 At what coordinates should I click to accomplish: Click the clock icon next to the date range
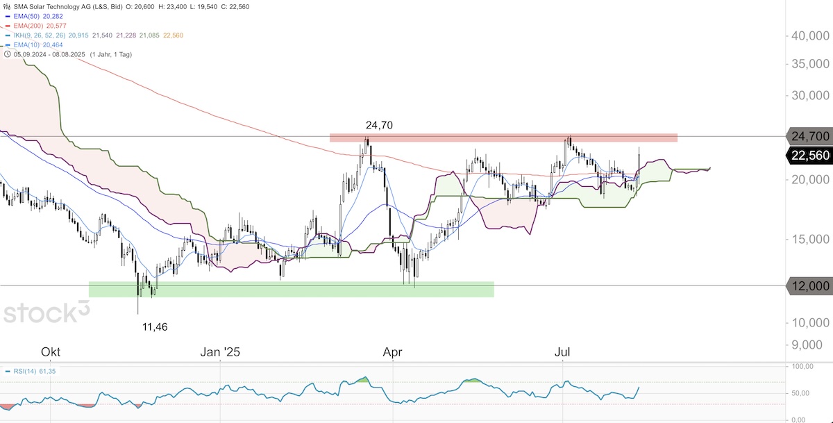pyautogui.click(x=7, y=54)
